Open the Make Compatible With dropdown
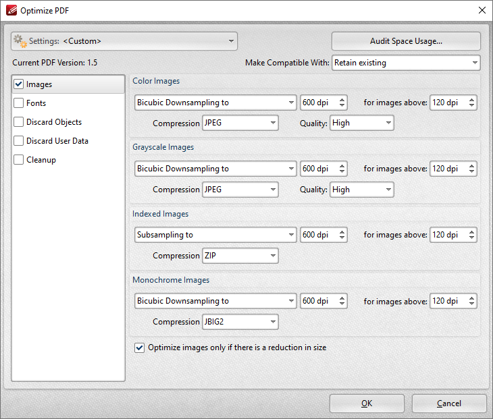Screen dimensions: 493x419 tap(405, 63)
